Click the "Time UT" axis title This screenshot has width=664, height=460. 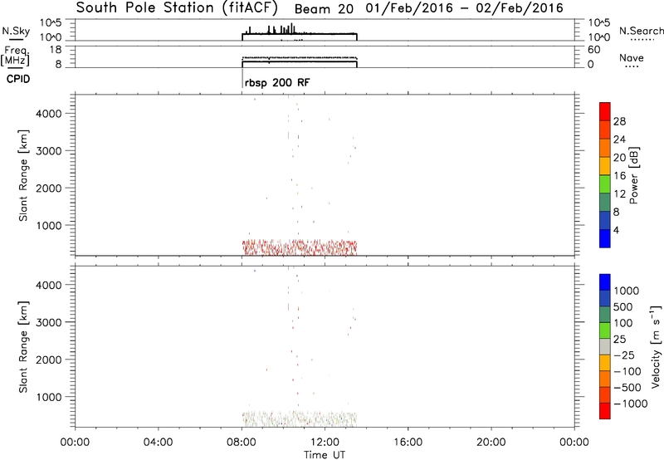325,455
